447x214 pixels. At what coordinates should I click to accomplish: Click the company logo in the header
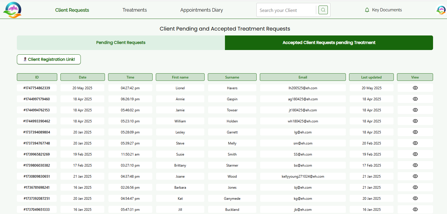coord(12,10)
